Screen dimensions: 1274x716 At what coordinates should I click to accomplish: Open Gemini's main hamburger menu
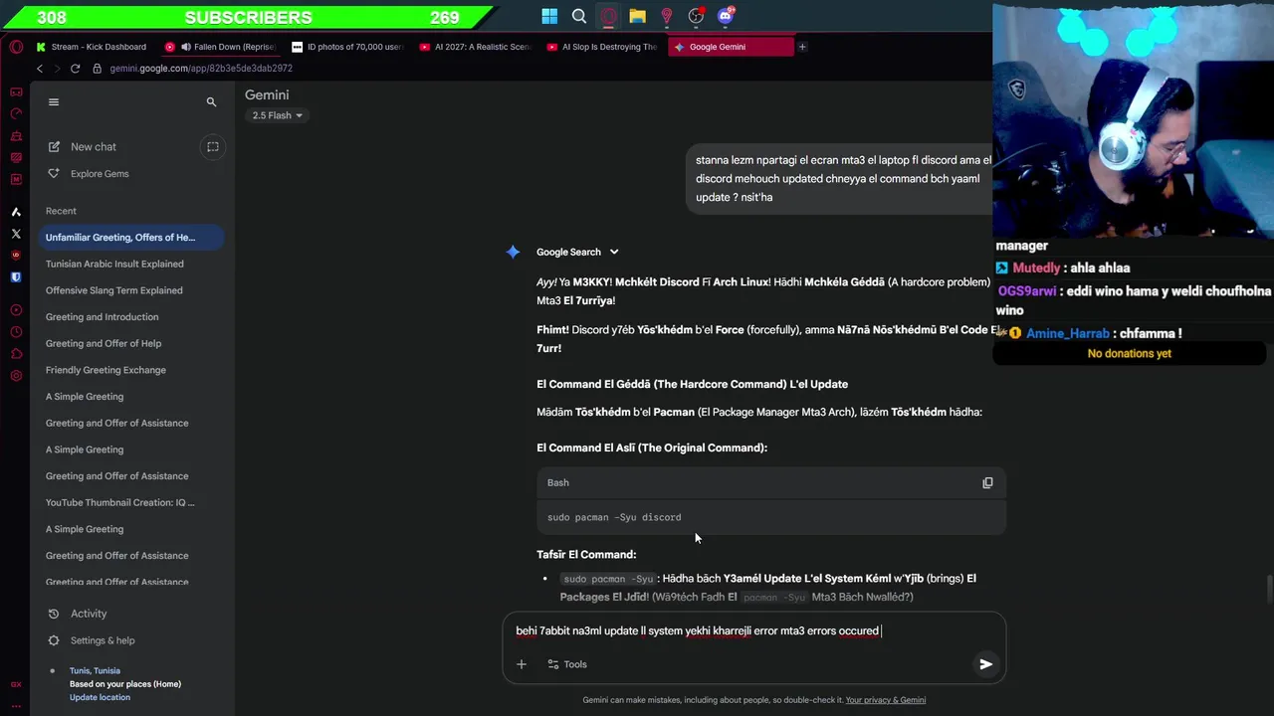(54, 101)
